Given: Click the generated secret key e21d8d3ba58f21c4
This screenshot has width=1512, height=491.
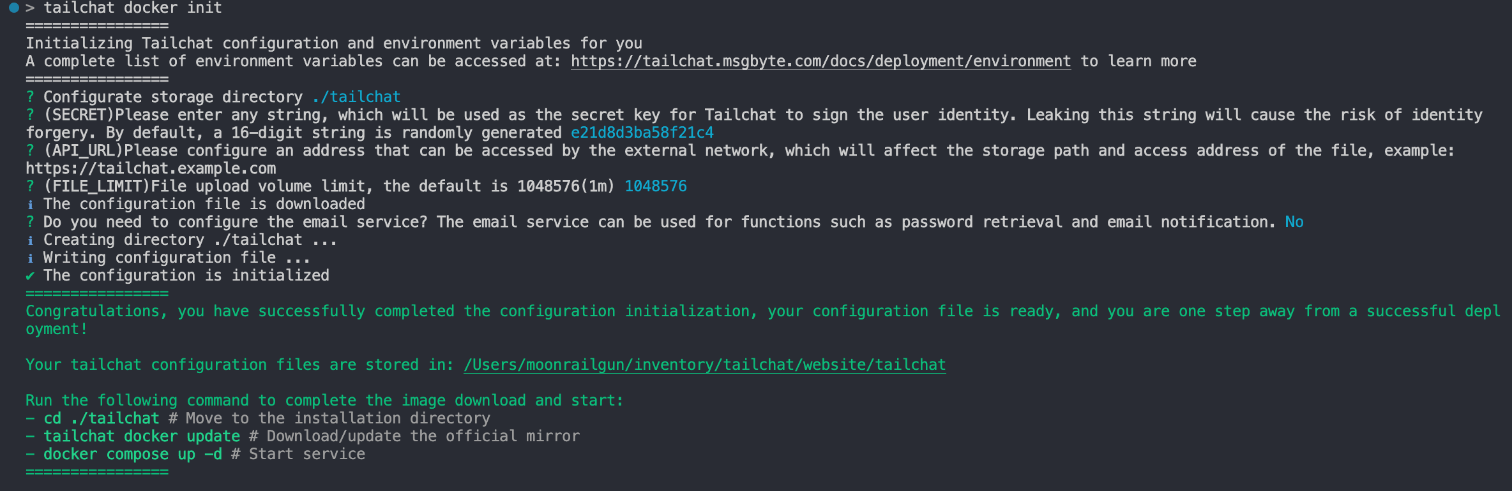Looking at the screenshot, I should click(x=642, y=133).
